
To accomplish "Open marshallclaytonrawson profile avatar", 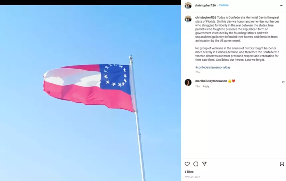I will [x=188, y=83].
